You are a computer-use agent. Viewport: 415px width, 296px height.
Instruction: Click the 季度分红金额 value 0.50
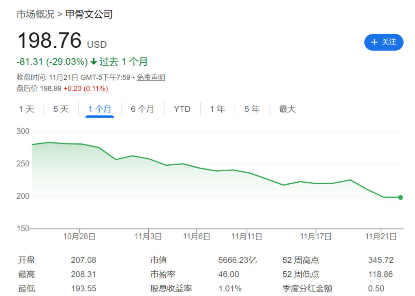pos(376,288)
